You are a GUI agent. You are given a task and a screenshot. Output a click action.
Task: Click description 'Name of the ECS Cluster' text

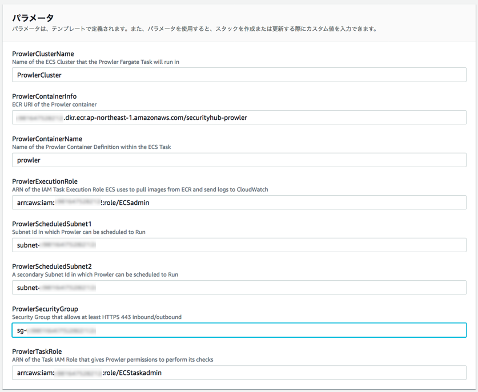96,62
